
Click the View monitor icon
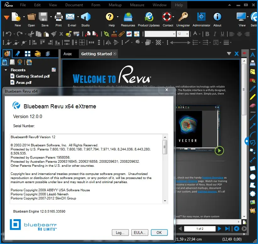click(x=241, y=17)
